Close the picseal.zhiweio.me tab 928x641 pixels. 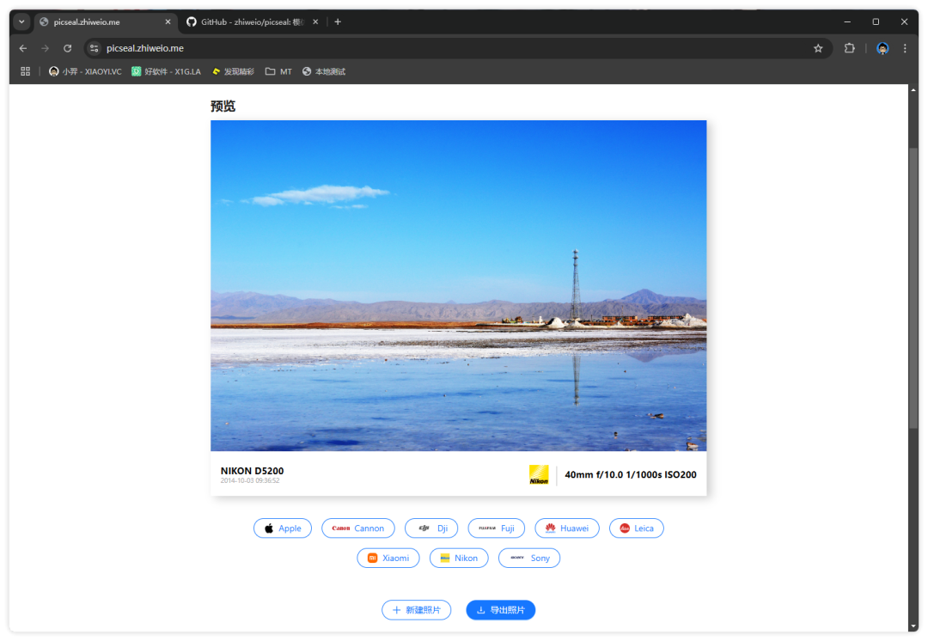click(x=168, y=21)
